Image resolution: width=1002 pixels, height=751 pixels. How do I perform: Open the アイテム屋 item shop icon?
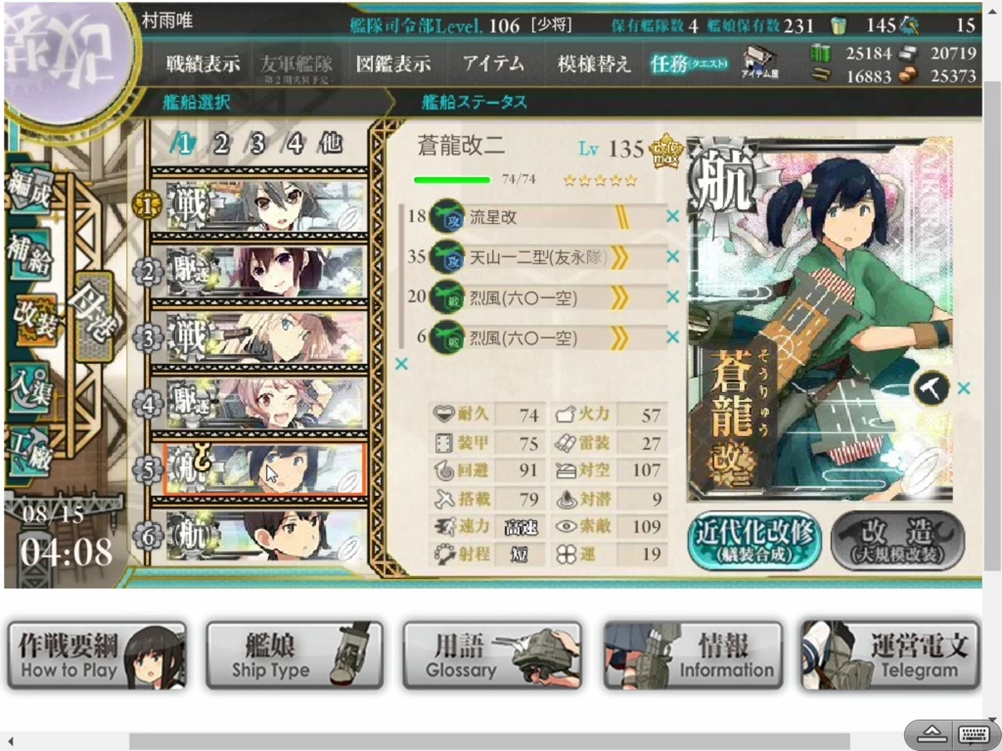pyautogui.click(x=759, y=64)
